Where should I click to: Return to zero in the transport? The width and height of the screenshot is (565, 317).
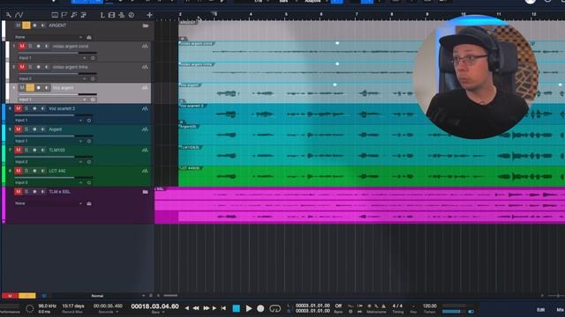click(x=223, y=308)
